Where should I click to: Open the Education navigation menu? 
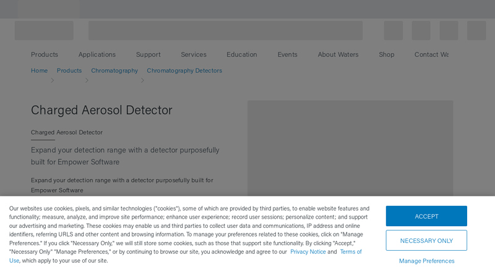click(242, 54)
